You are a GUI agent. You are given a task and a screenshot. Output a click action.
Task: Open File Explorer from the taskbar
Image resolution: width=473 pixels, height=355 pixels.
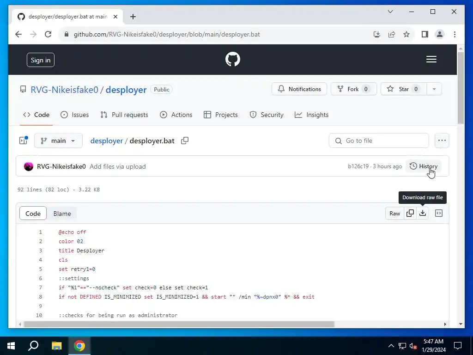coord(56,346)
